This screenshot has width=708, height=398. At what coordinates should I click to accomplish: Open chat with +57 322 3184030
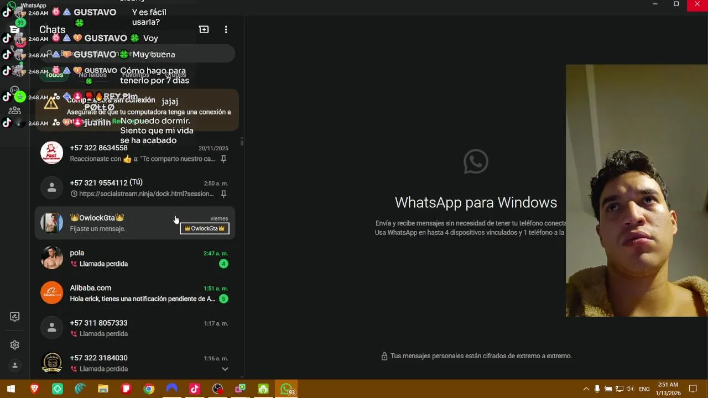coord(135,363)
